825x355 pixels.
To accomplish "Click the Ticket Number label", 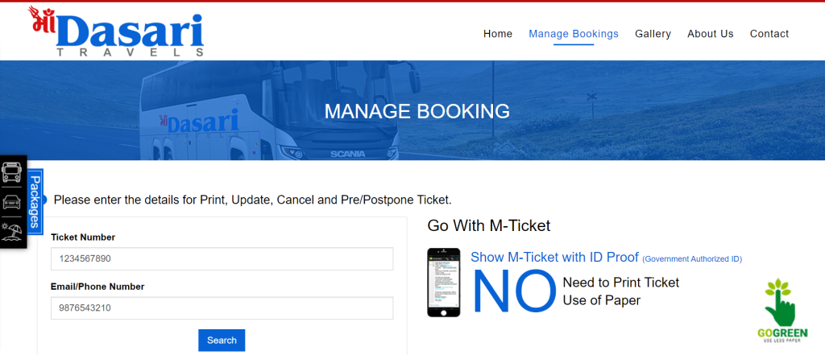I will click(83, 237).
